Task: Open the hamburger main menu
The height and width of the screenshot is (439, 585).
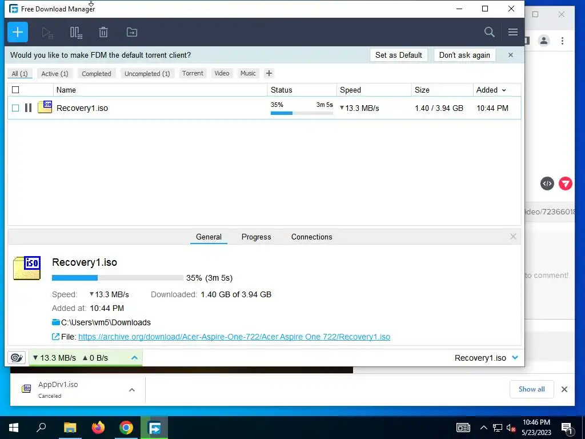Action: click(513, 32)
